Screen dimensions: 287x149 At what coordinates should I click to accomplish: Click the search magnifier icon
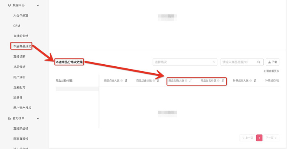[x=259, y=62]
